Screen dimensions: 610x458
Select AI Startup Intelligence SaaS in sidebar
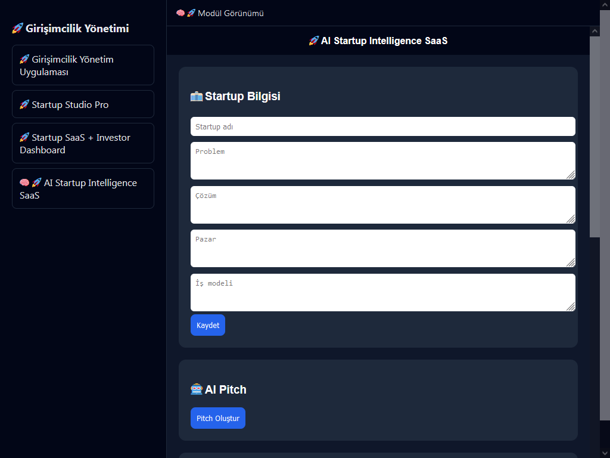(x=83, y=189)
